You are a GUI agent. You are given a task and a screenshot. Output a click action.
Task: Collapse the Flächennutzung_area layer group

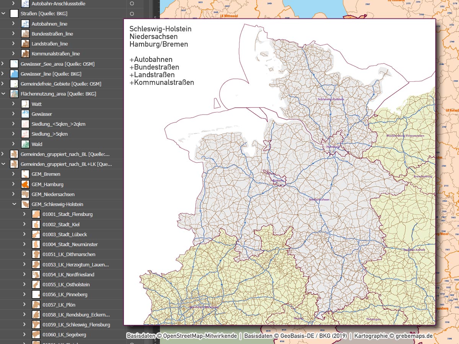[3, 94]
